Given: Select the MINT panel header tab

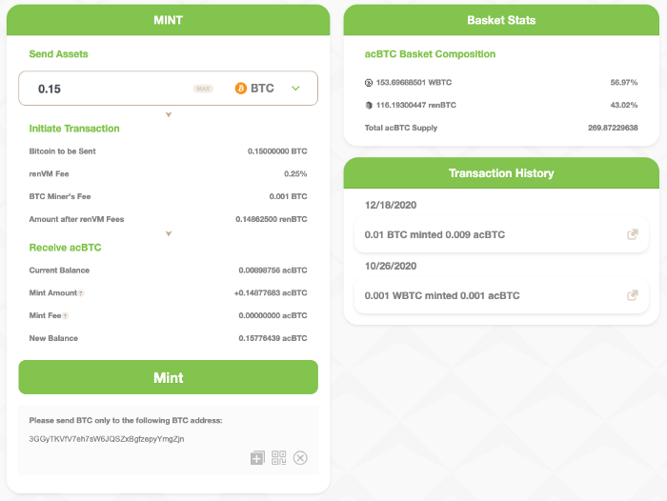Looking at the screenshot, I should [x=168, y=20].
